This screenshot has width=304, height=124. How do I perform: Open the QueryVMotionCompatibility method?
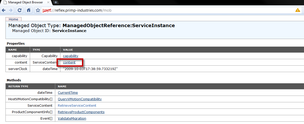80,99
